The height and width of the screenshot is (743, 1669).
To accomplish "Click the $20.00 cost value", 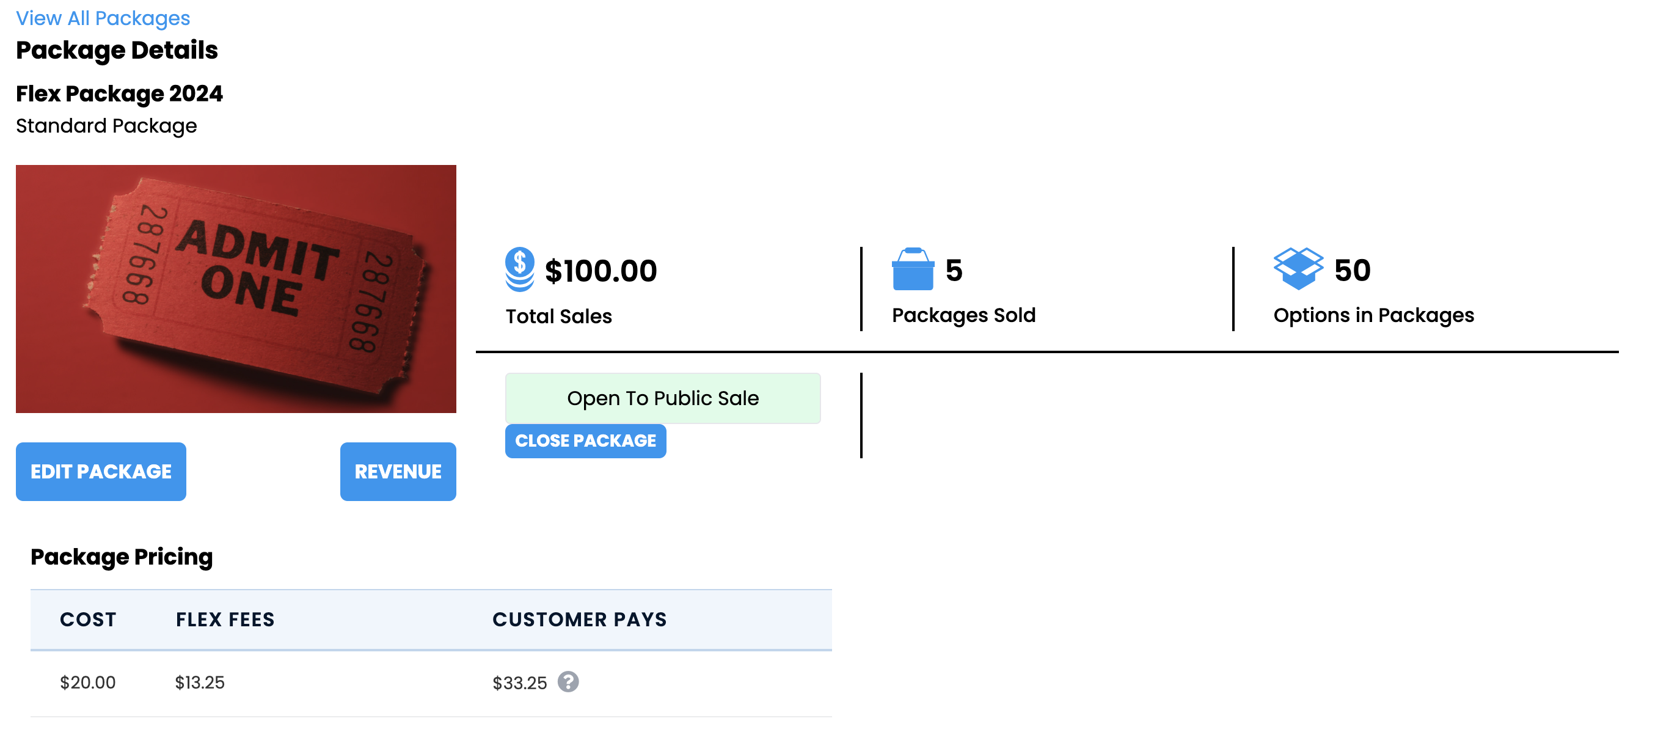I will [x=87, y=683].
